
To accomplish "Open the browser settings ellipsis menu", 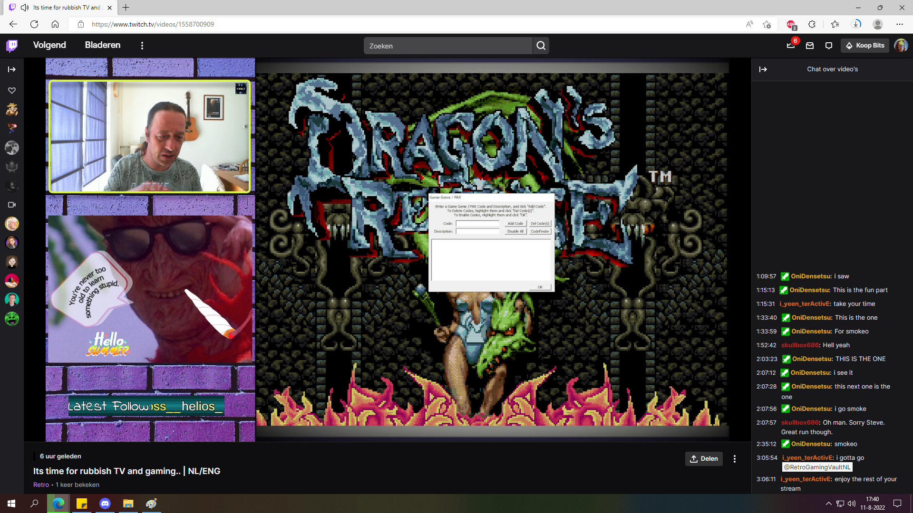I will pyautogui.click(x=899, y=24).
